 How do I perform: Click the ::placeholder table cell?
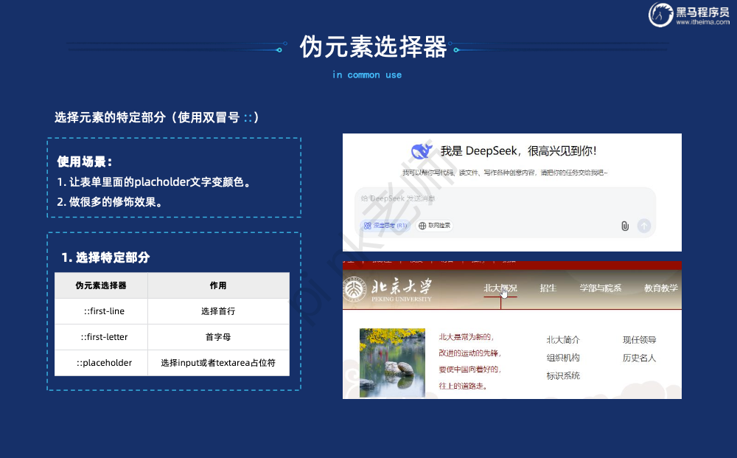click(101, 363)
